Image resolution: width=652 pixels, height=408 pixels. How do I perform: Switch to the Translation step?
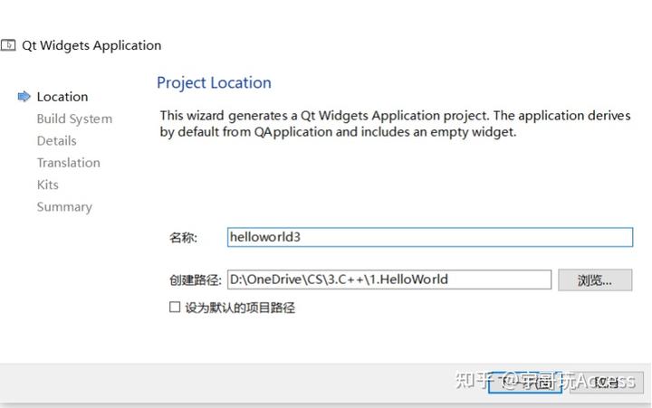68,163
